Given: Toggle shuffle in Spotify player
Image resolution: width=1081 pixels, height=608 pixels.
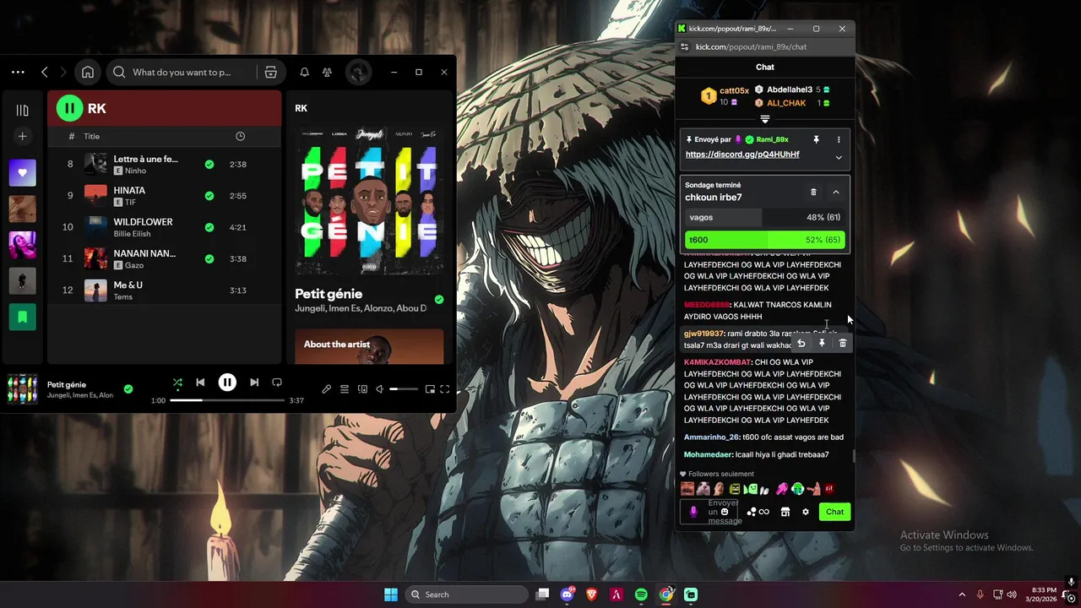Looking at the screenshot, I should pos(177,383).
